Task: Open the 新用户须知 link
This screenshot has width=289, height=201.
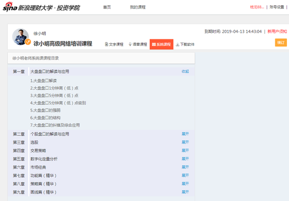Action: pyautogui.click(x=277, y=32)
